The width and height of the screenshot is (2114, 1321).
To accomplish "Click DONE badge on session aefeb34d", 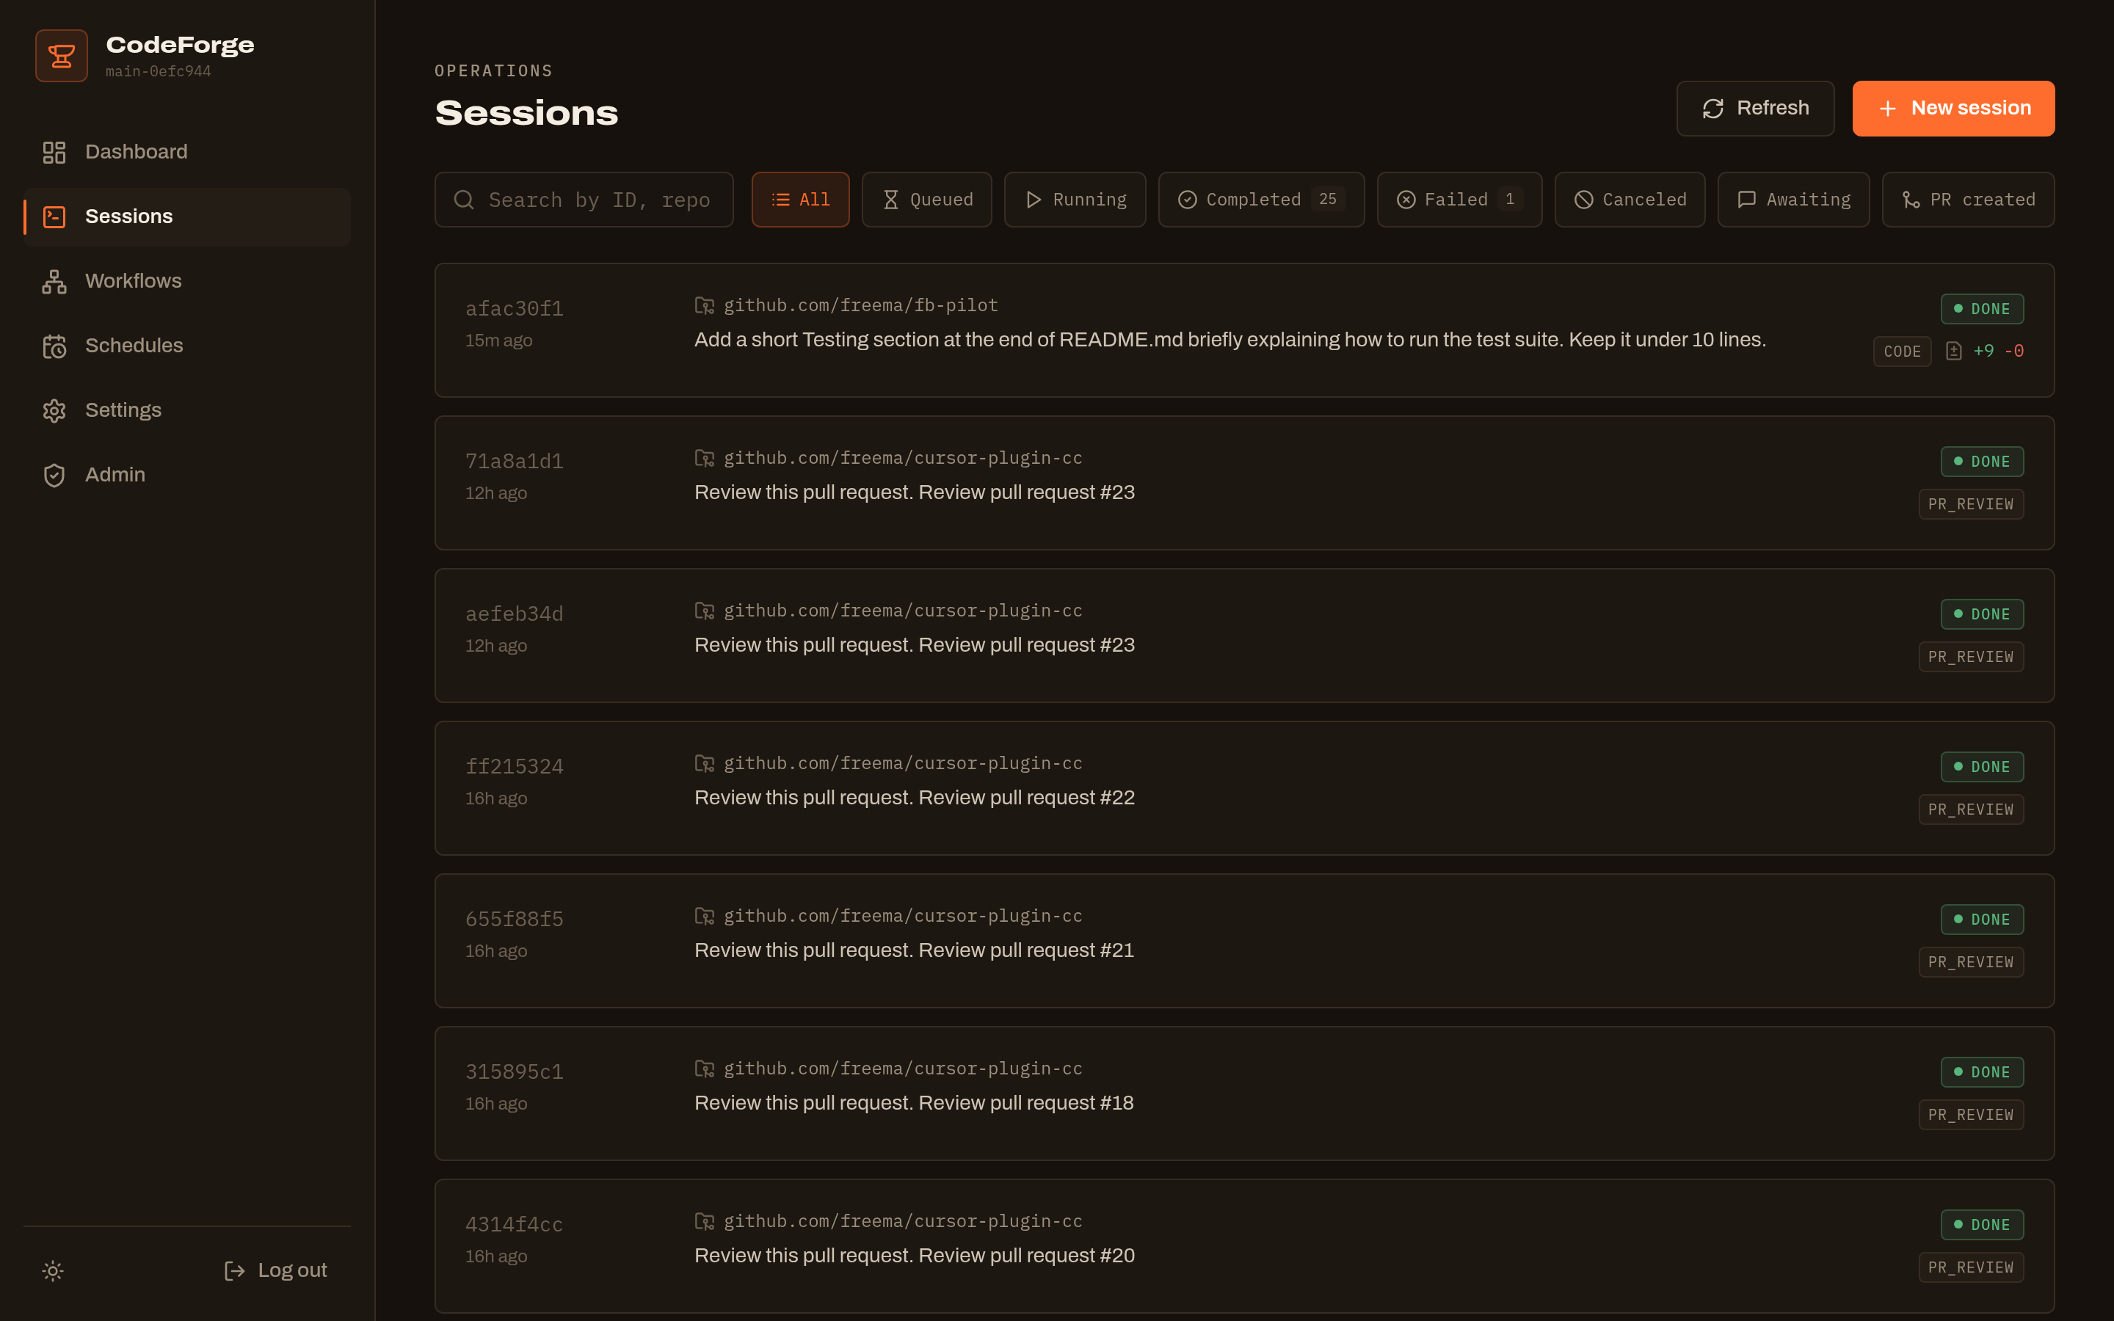I will click(x=1981, y=614).
